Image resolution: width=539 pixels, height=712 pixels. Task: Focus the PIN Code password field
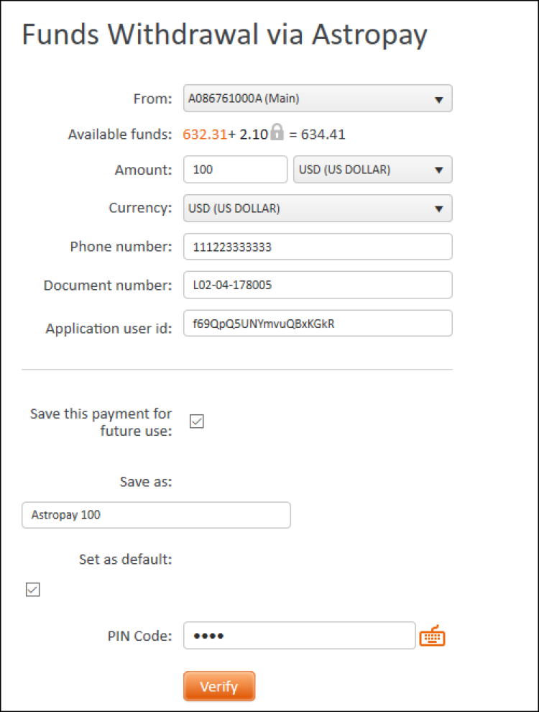pos(300,636)
